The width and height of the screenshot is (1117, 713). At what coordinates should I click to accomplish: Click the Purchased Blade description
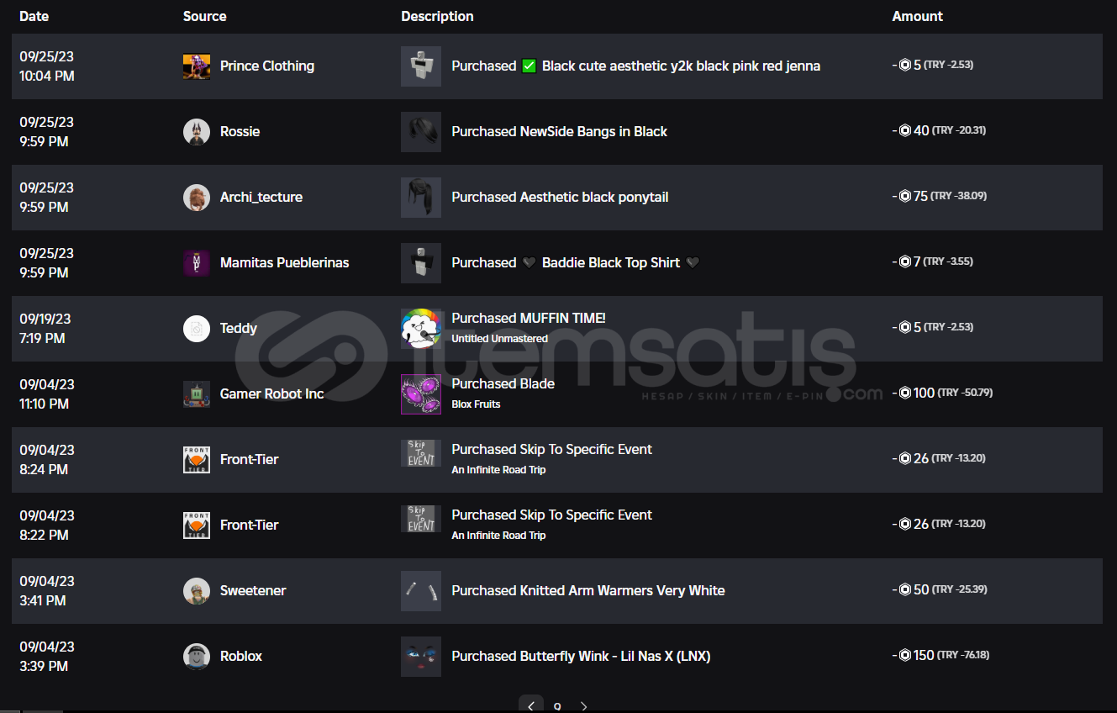coord(503,384)
